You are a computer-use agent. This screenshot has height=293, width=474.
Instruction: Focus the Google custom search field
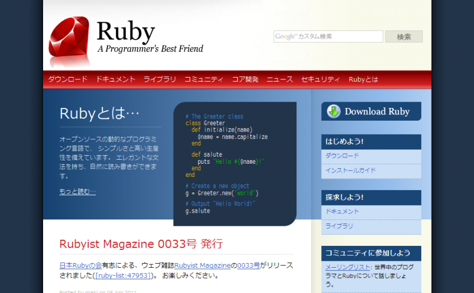(328, 37)
